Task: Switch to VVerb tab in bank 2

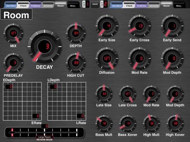Action: tap(129, 5)
